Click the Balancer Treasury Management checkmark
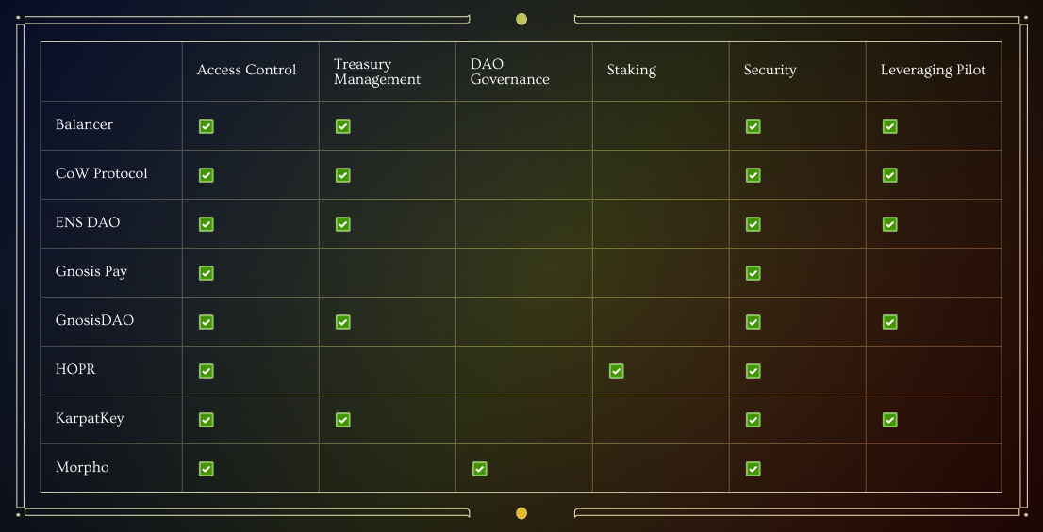 (x=342, y=126)
